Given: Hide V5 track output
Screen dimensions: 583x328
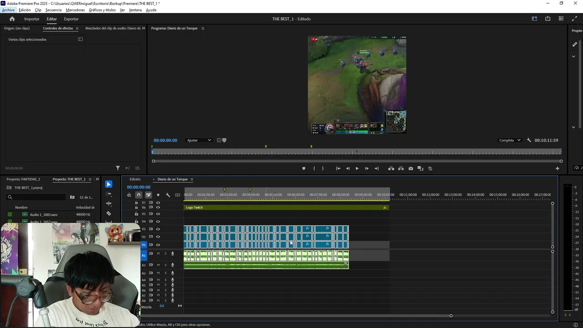Looking at the screenshot, I should click(x=158, y=214).
